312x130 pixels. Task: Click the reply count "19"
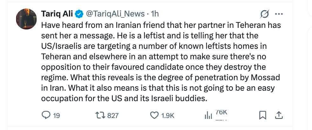[x=57, y=116]
